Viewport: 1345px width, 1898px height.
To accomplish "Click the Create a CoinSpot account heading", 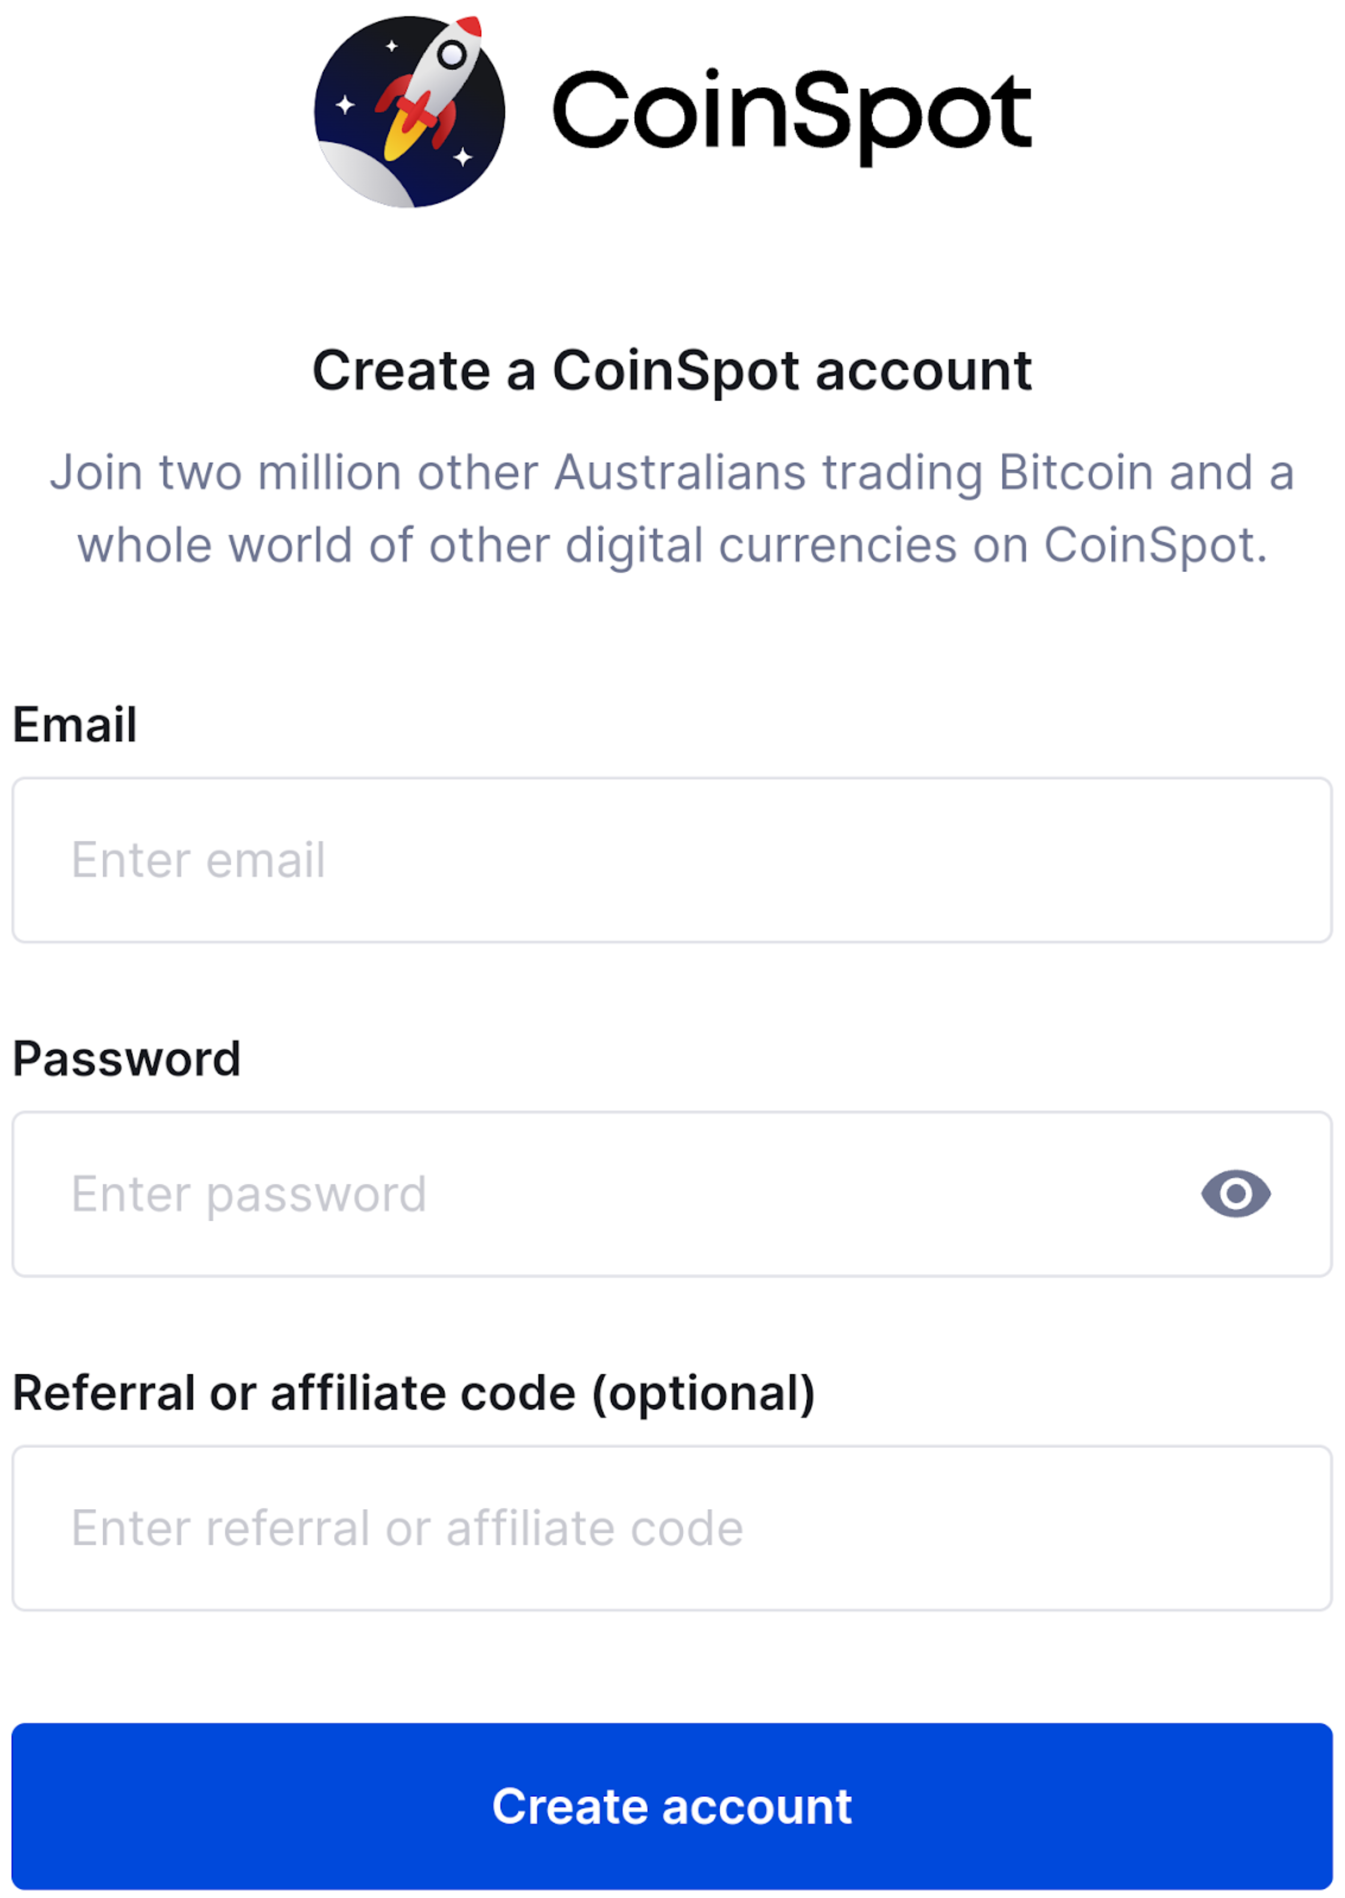I will (672, 370).
